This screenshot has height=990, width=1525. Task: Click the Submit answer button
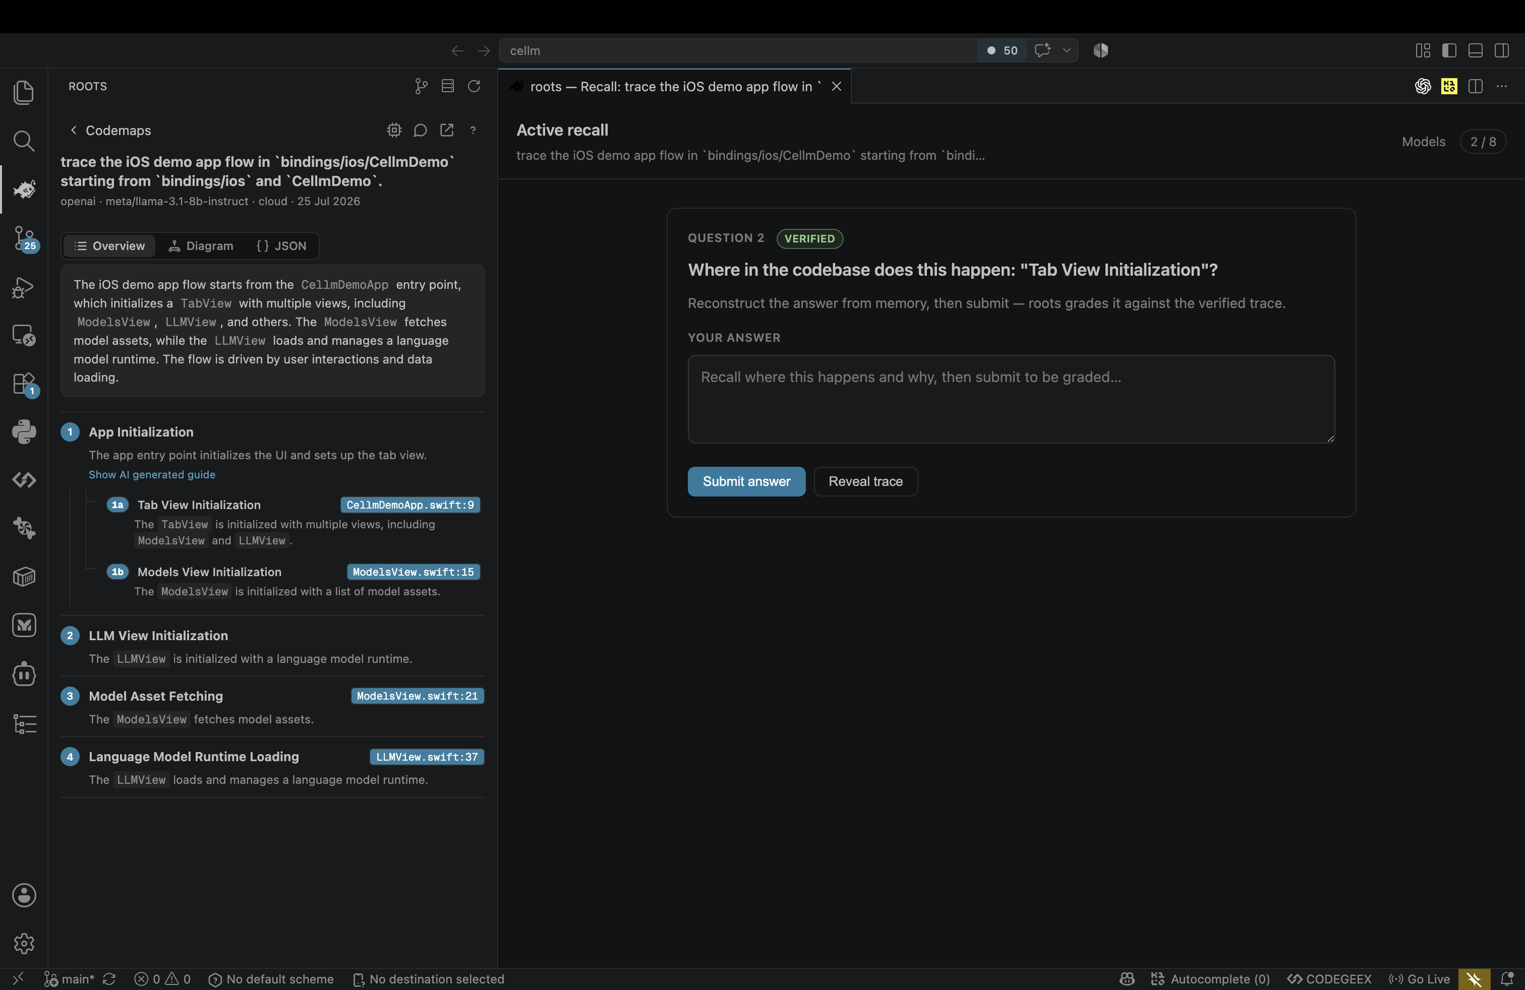pos(746,481)
